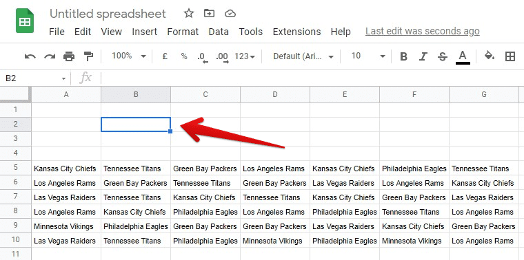Toggle Italic formatting
This screenshot has width=524, height=260.
(423, 56)
